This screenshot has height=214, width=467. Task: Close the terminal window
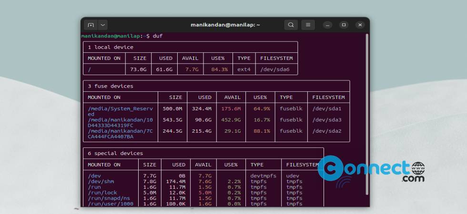click(x=360, y=25)
